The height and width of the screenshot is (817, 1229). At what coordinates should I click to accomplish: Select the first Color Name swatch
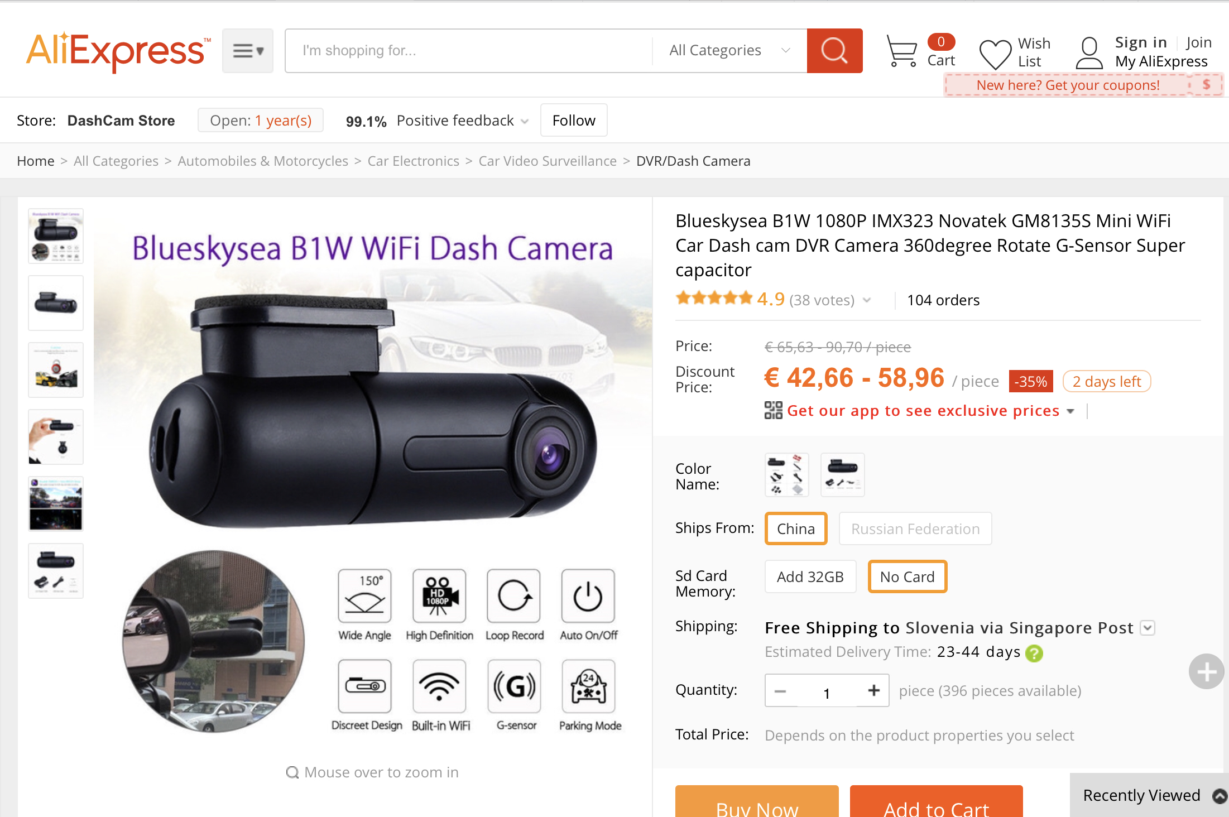tap(786, 475)
